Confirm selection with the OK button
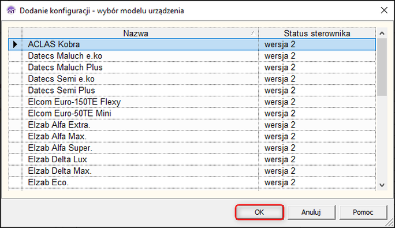The image size is (395, 228). 259,212
